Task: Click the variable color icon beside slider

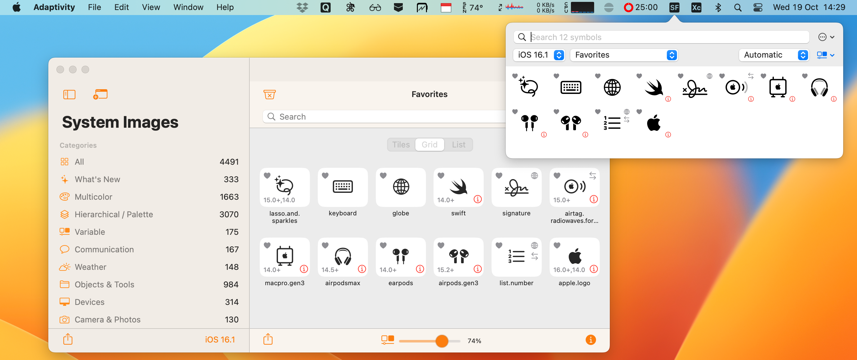Action: point(388,340)
